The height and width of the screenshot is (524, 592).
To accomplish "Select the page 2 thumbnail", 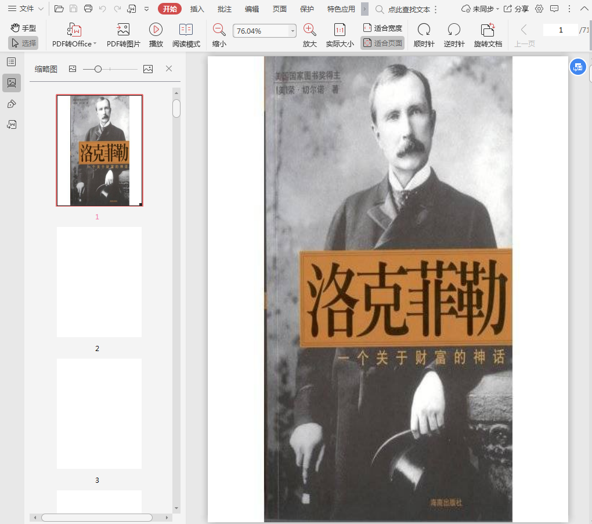I will pos(99,282).
